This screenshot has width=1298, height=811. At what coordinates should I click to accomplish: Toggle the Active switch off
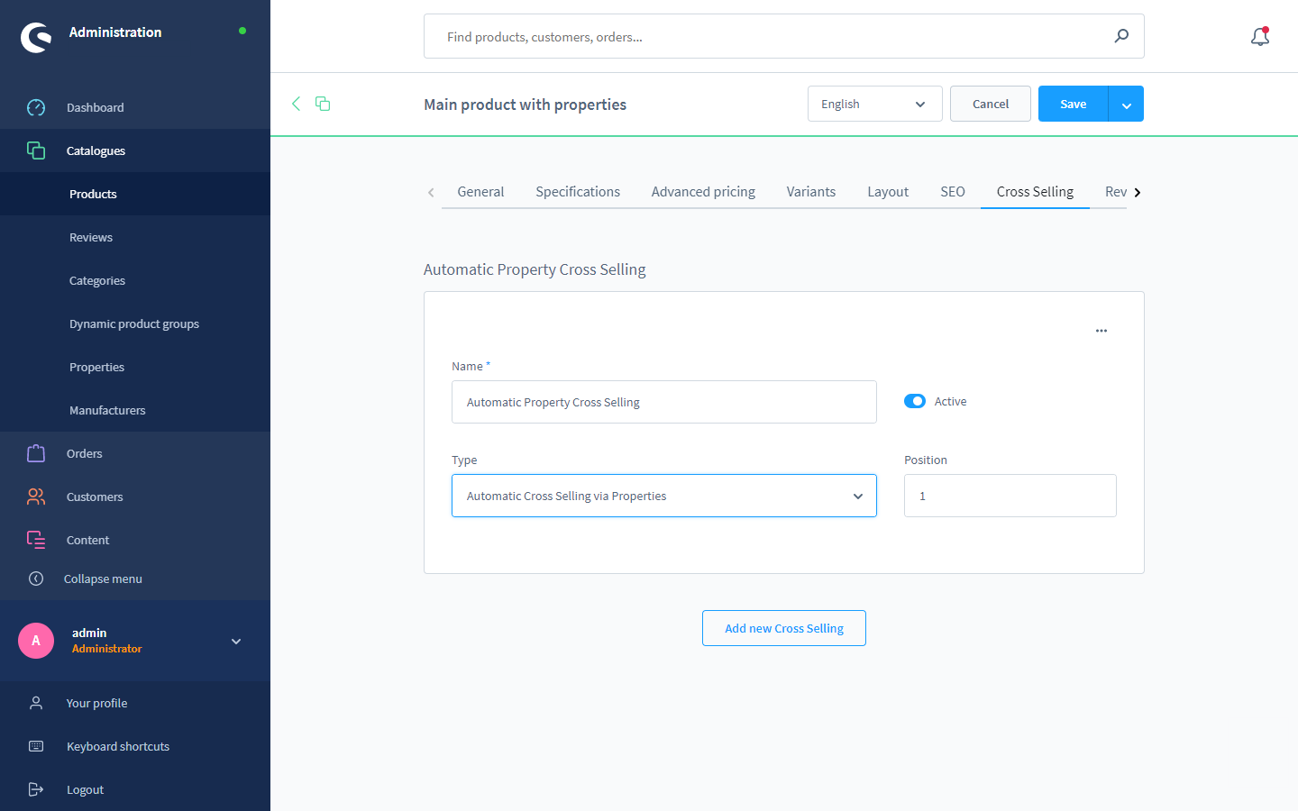[x=915, y=401]
